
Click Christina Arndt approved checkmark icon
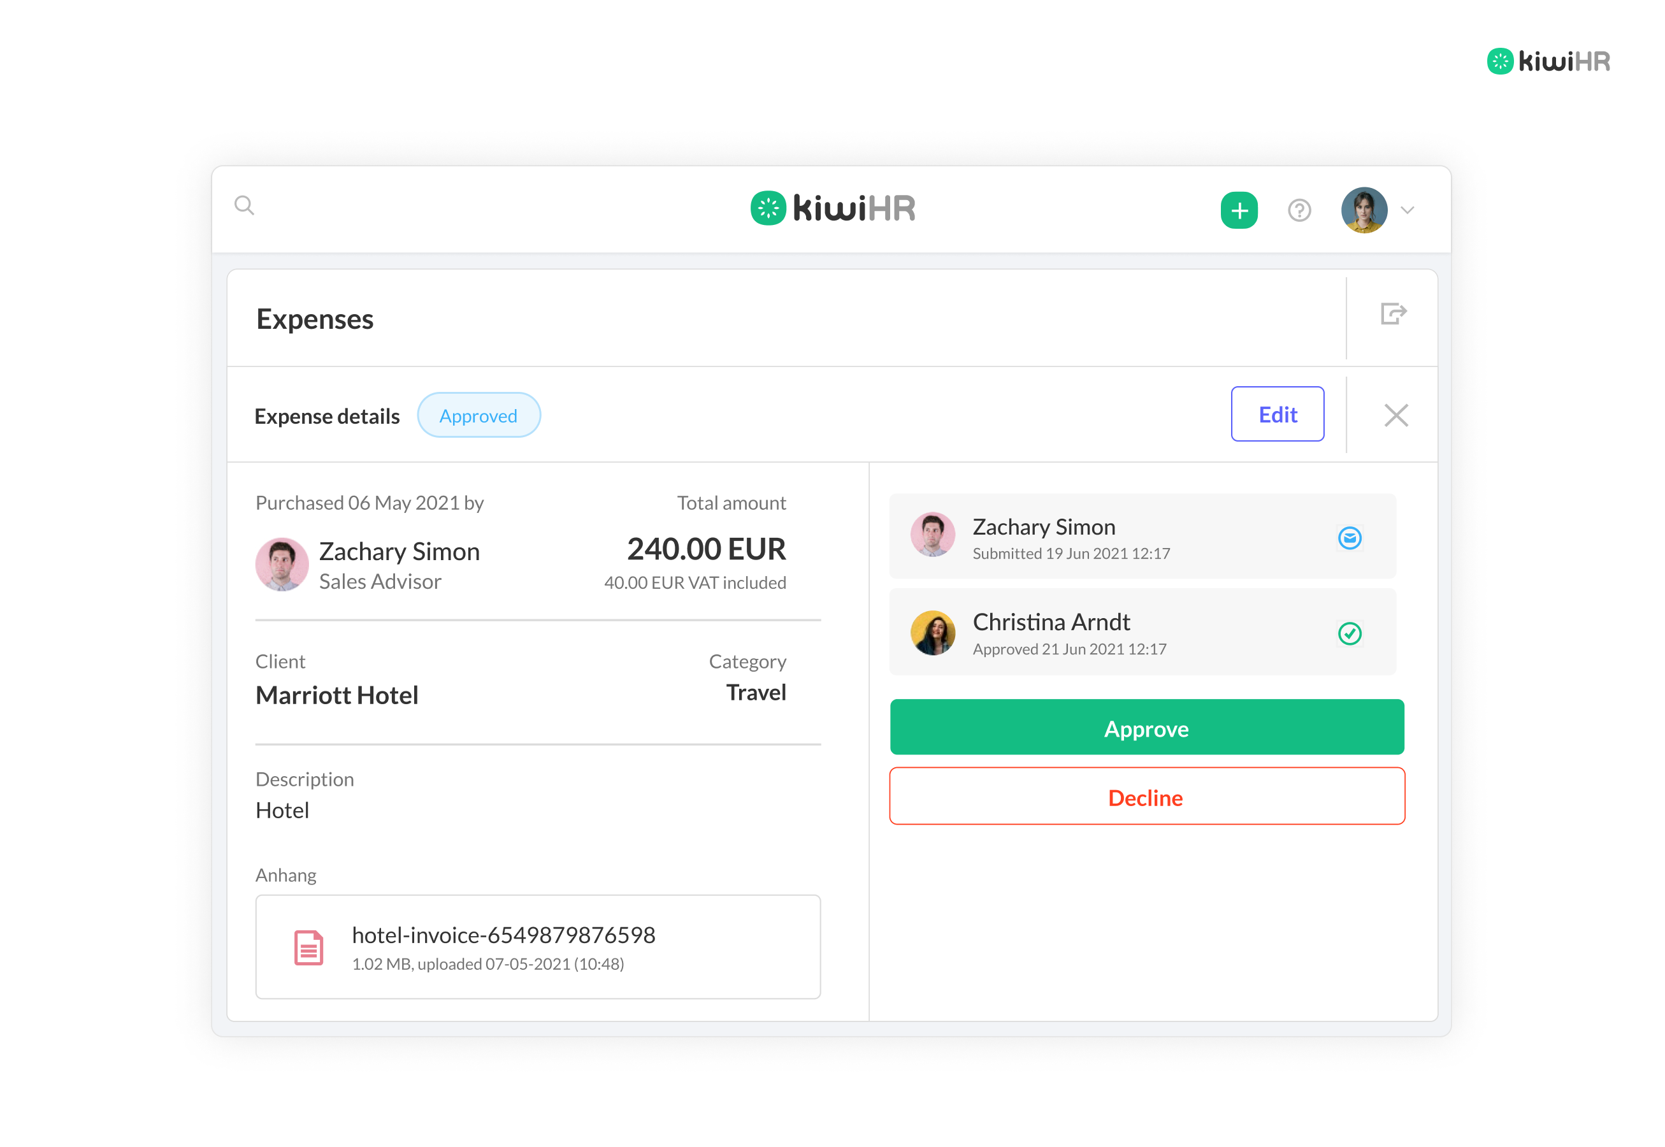click(x=1350, y=633)
